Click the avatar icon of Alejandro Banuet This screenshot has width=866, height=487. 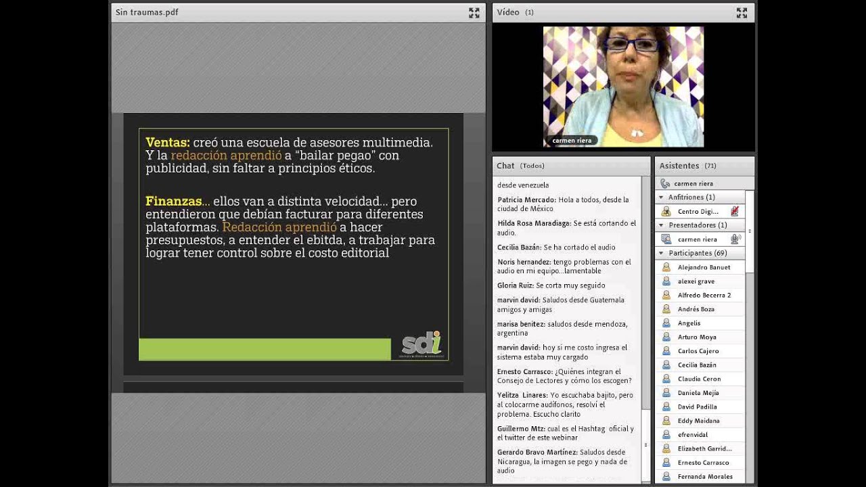[666, 267]
